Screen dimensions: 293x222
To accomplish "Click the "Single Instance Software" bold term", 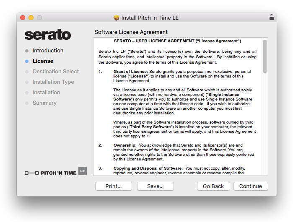I will [x=176, y=97].
